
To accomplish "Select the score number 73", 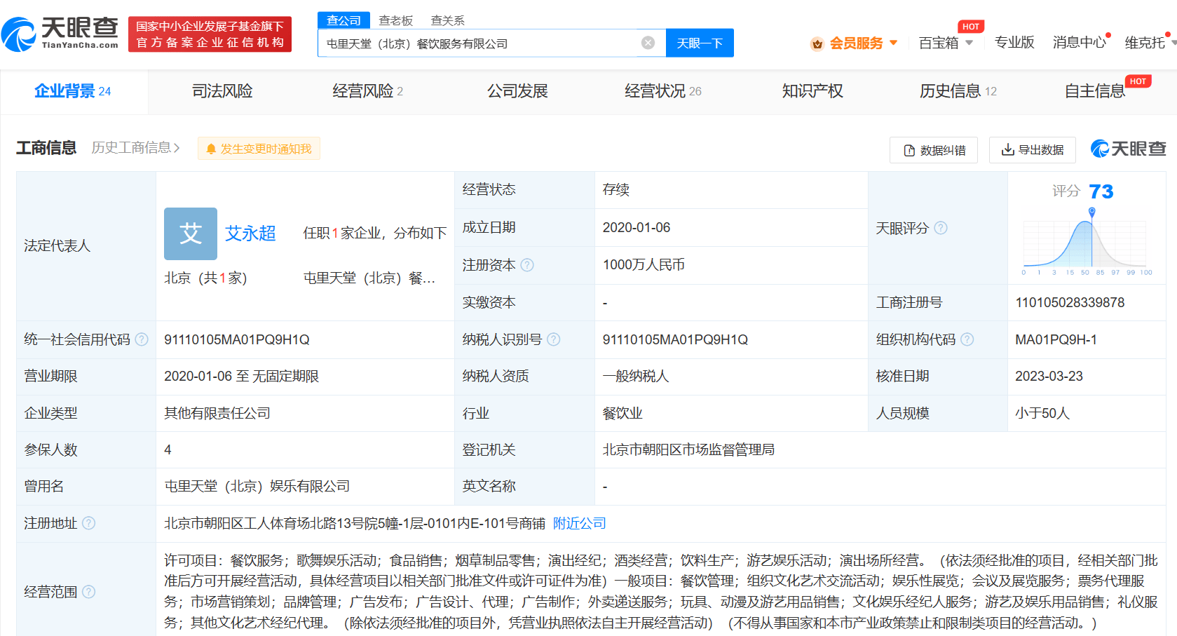I will pyautogui.click(x=1101, y=191).
